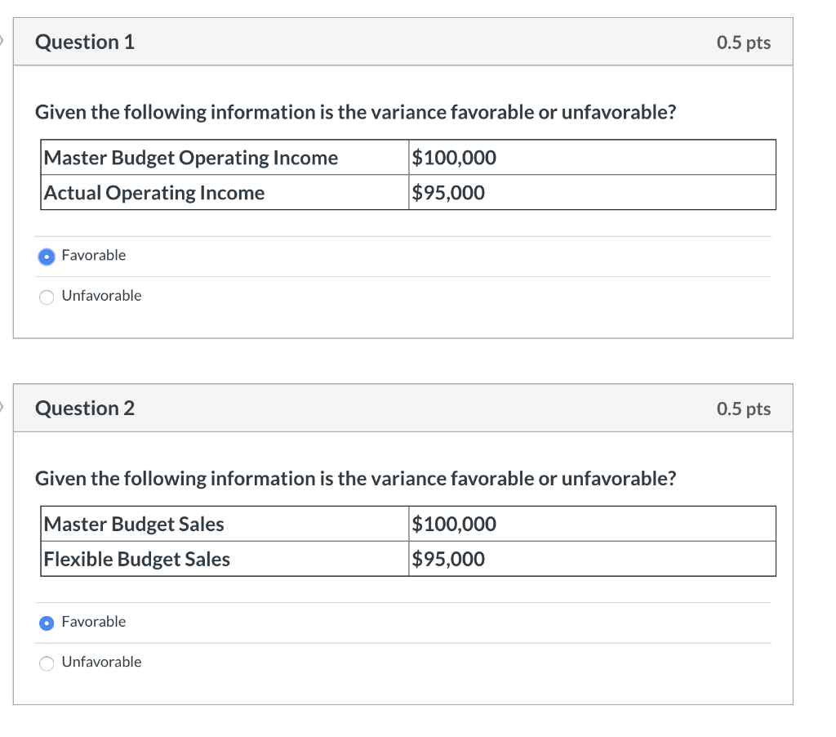
Task: Click the Master Budget Sales cell
Action: click(x=134, y=524)
